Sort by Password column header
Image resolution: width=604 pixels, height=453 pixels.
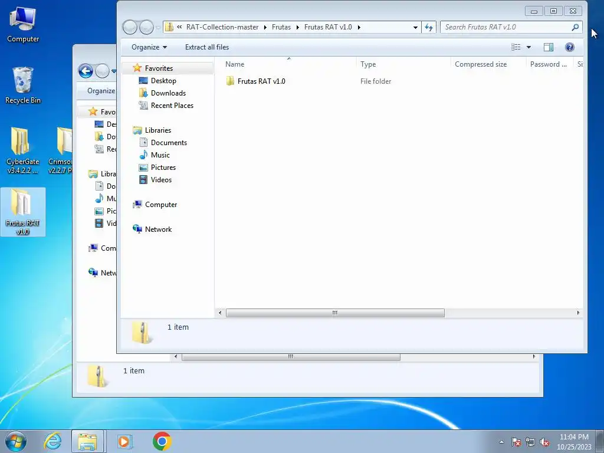pyautogui.click(x=549, y=64)
